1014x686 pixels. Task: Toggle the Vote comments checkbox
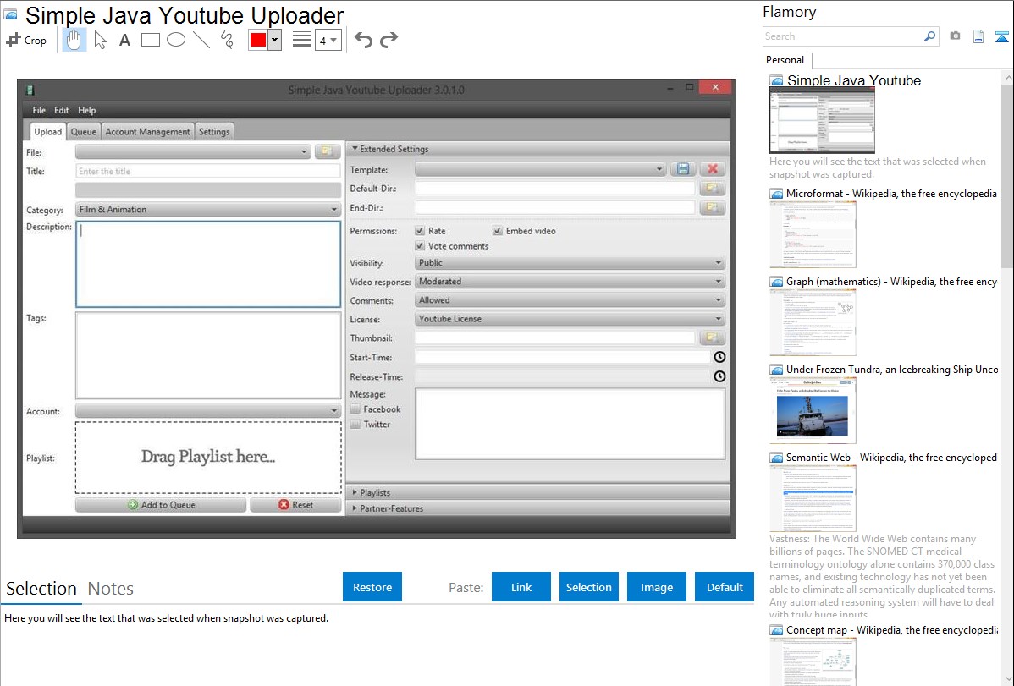click(420, 246)
